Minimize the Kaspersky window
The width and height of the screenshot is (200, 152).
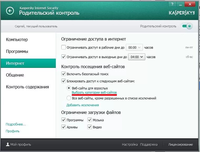(x=180, y=4)
